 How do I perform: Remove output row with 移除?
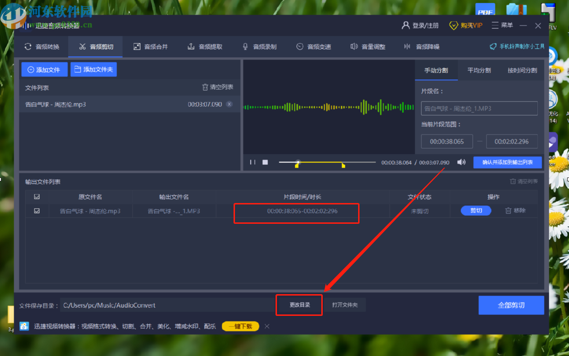515,211
